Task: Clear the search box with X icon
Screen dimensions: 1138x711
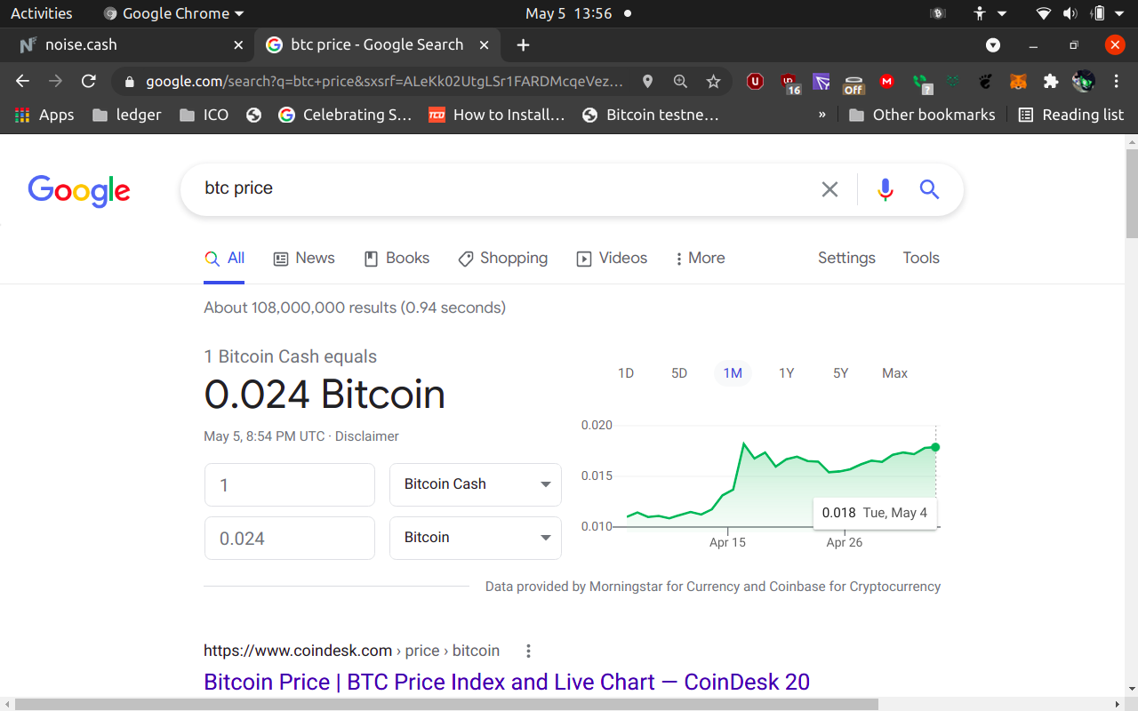Action: coord(829,189)
